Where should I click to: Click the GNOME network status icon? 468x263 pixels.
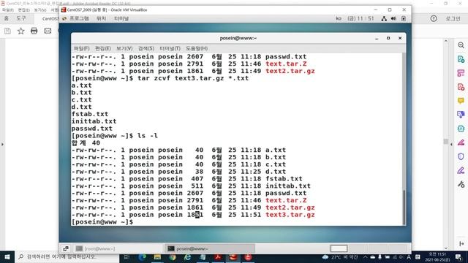click(384, 18)
